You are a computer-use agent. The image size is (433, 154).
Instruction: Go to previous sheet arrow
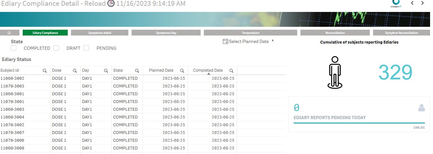pos(412,3)
